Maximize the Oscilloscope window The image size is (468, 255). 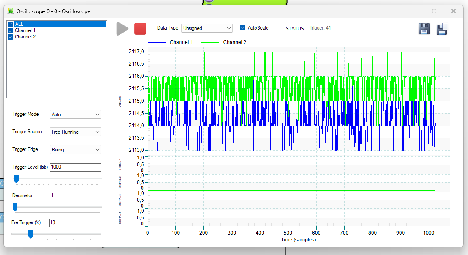click(434, 11)
